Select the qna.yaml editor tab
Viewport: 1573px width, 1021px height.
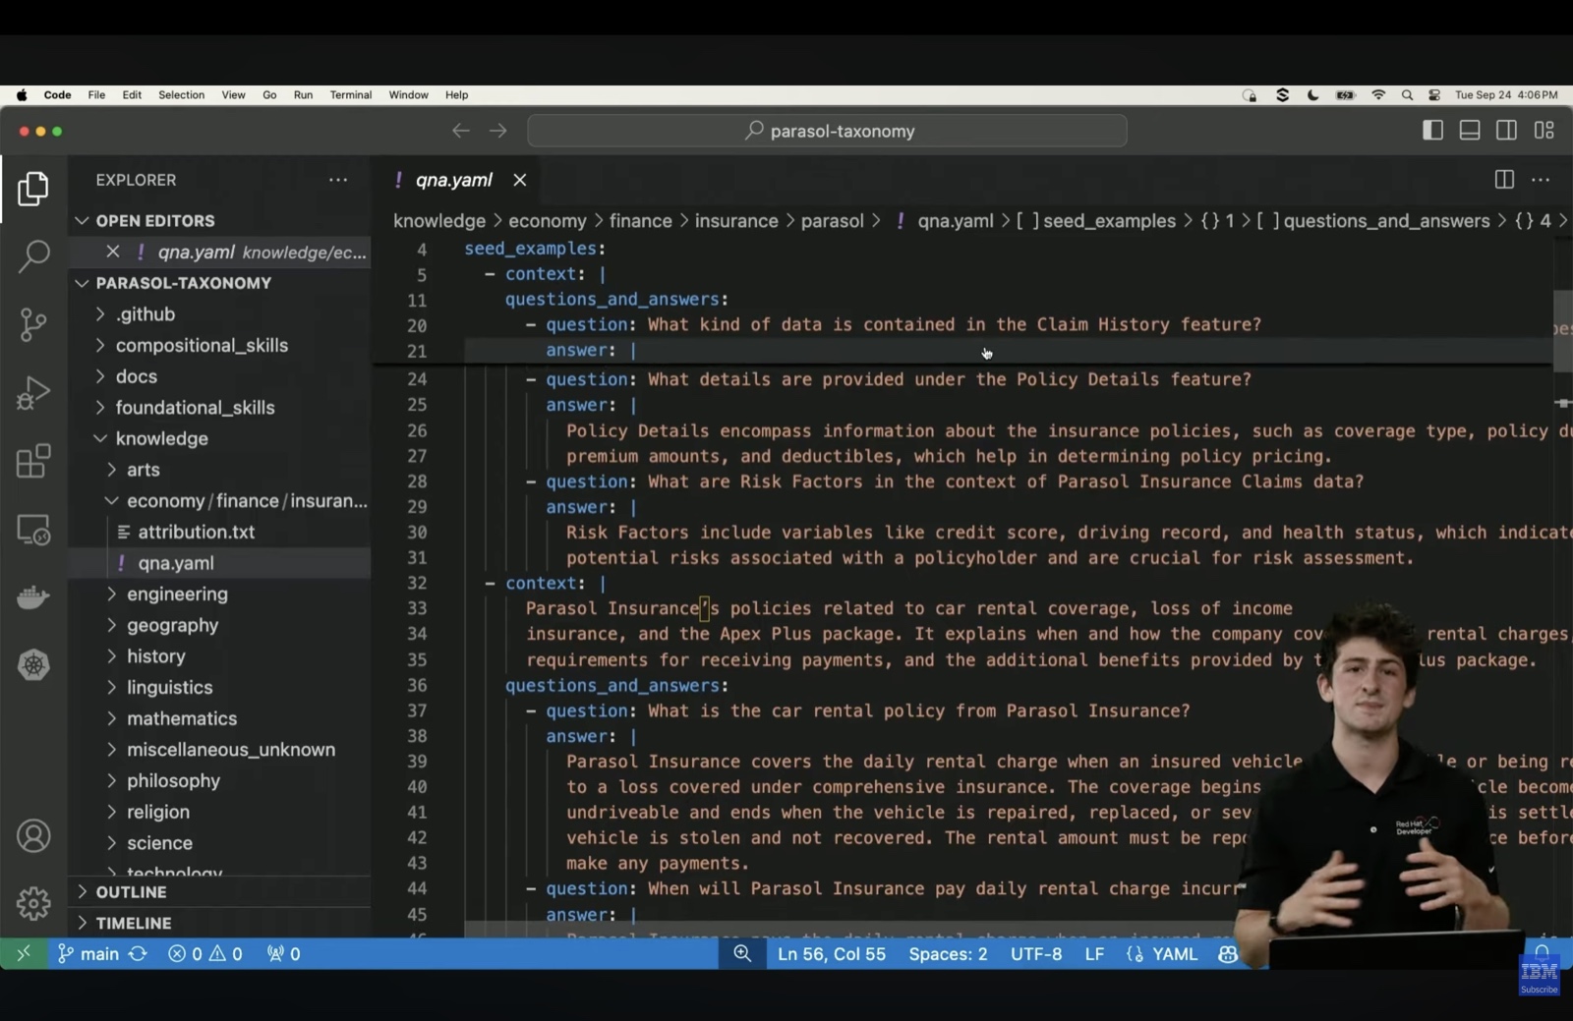[x=453, y=180]
